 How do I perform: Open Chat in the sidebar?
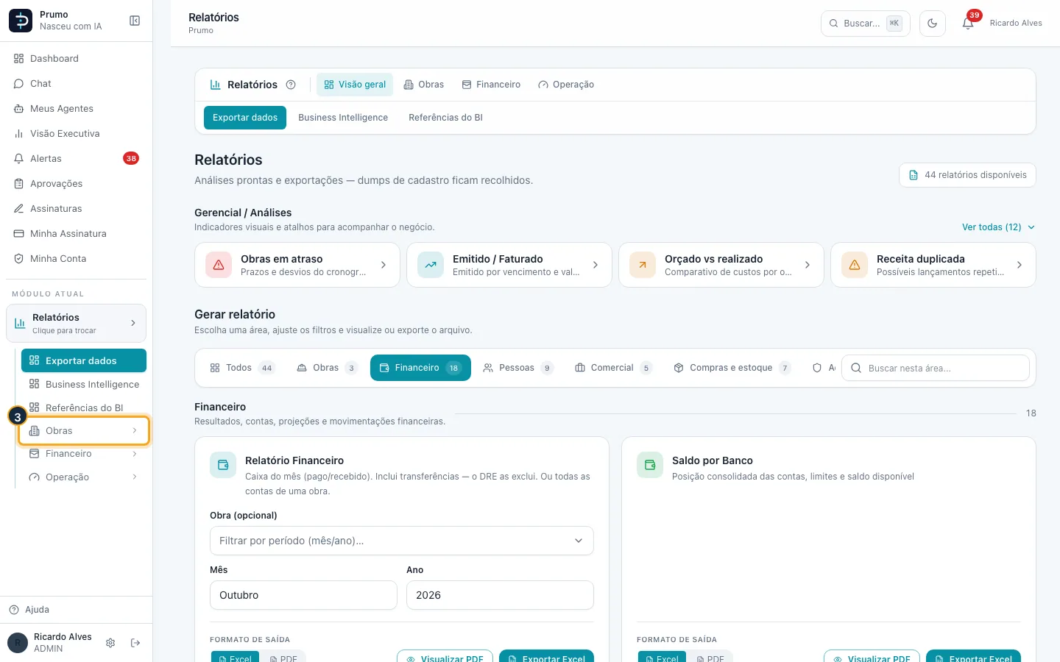[77, 84]
